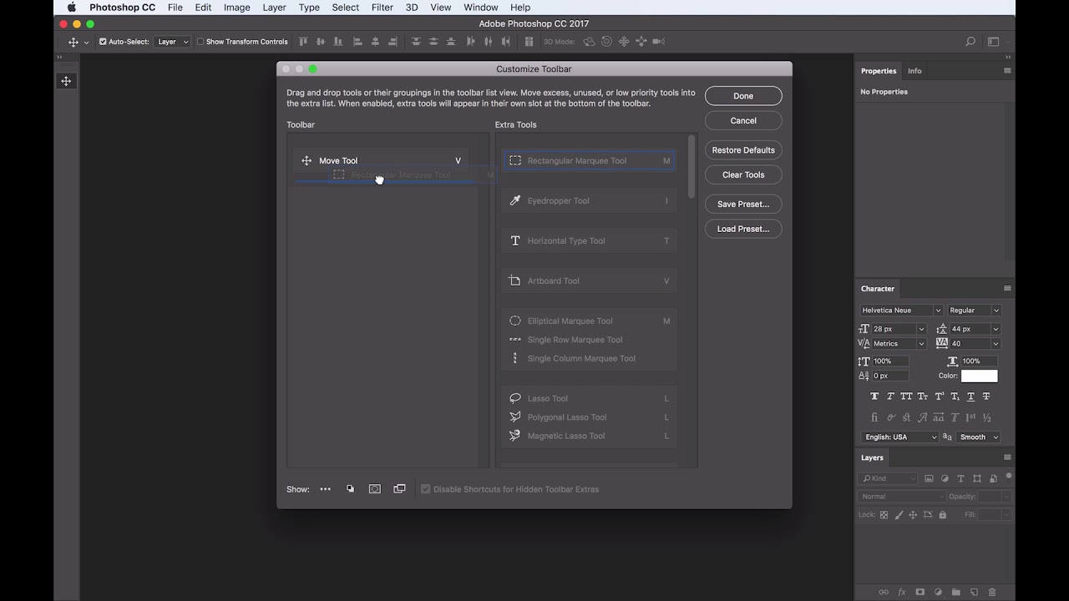Image resolution: width=1069 pixels, height=601 pixels.
Task: Click the Restore Defaults button
Action: [743, 150]
